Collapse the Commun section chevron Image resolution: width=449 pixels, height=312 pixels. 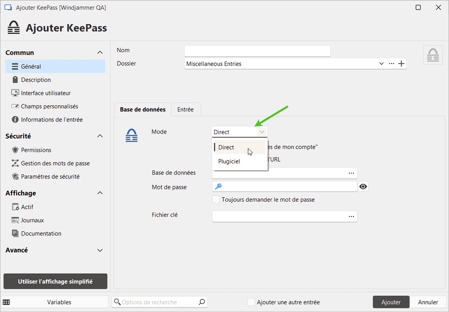tap(100, 52)
